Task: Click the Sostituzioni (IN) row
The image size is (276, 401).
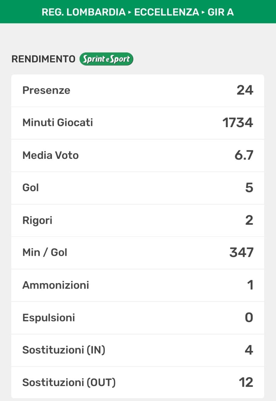Action: click(x=138, y=350)
